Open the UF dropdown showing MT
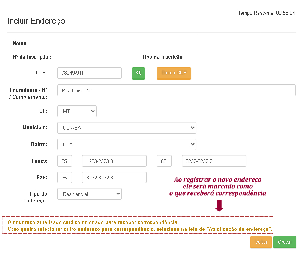 pos(77,111)
